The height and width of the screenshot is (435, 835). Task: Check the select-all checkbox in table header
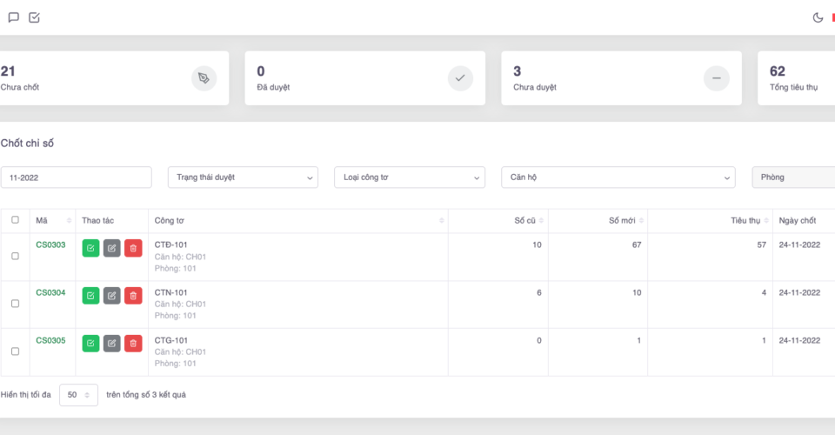(15, 220)
